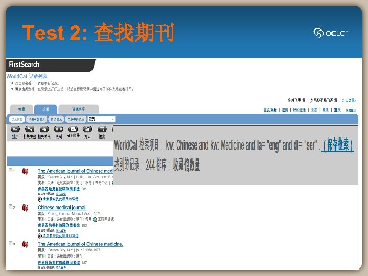Click the globe icon beside 互联网资源
Screen dimensions: 368x276
coord(95,220)
